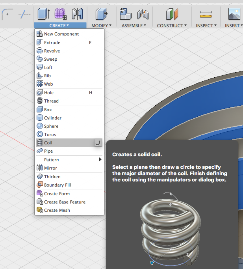
Task: Open the INSPECT dropdown menu
Action: [x=206, y=26]
